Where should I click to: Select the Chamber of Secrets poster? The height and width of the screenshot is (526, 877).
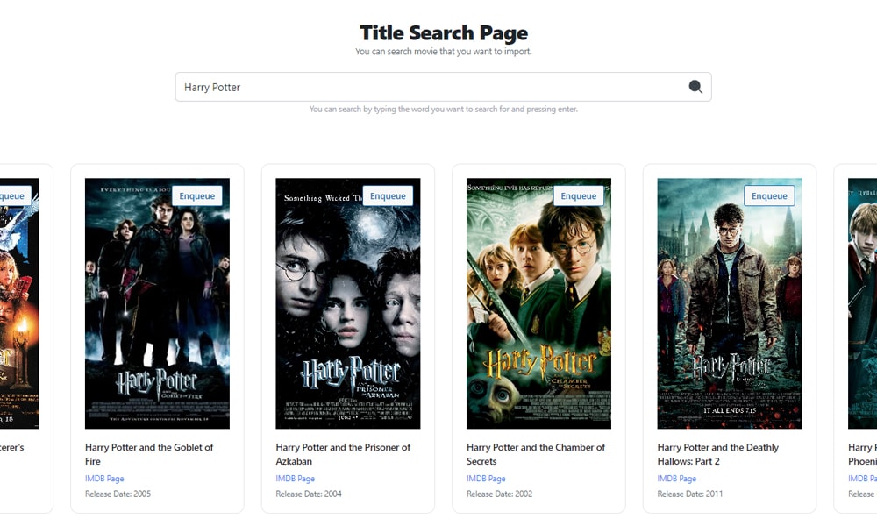[538, 303]
